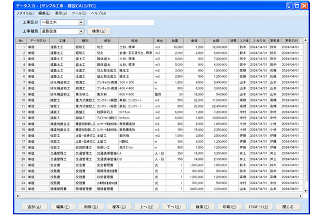Click the 22,400,000 amount cell
Image resolution: width=323 pixels, height=215 pixels.
[216, 106]
